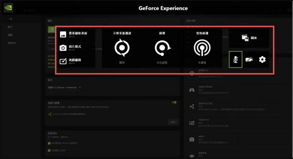
Task: Click the FREESTYLE icon in My Rig list
Action: [192, 123]
